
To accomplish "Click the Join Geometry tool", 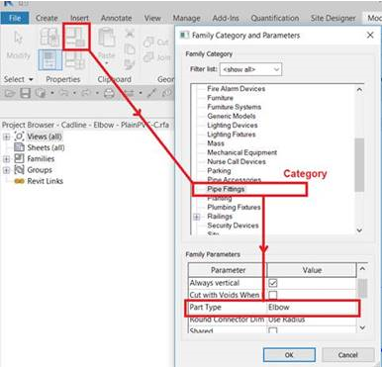I will coord(156,57).
